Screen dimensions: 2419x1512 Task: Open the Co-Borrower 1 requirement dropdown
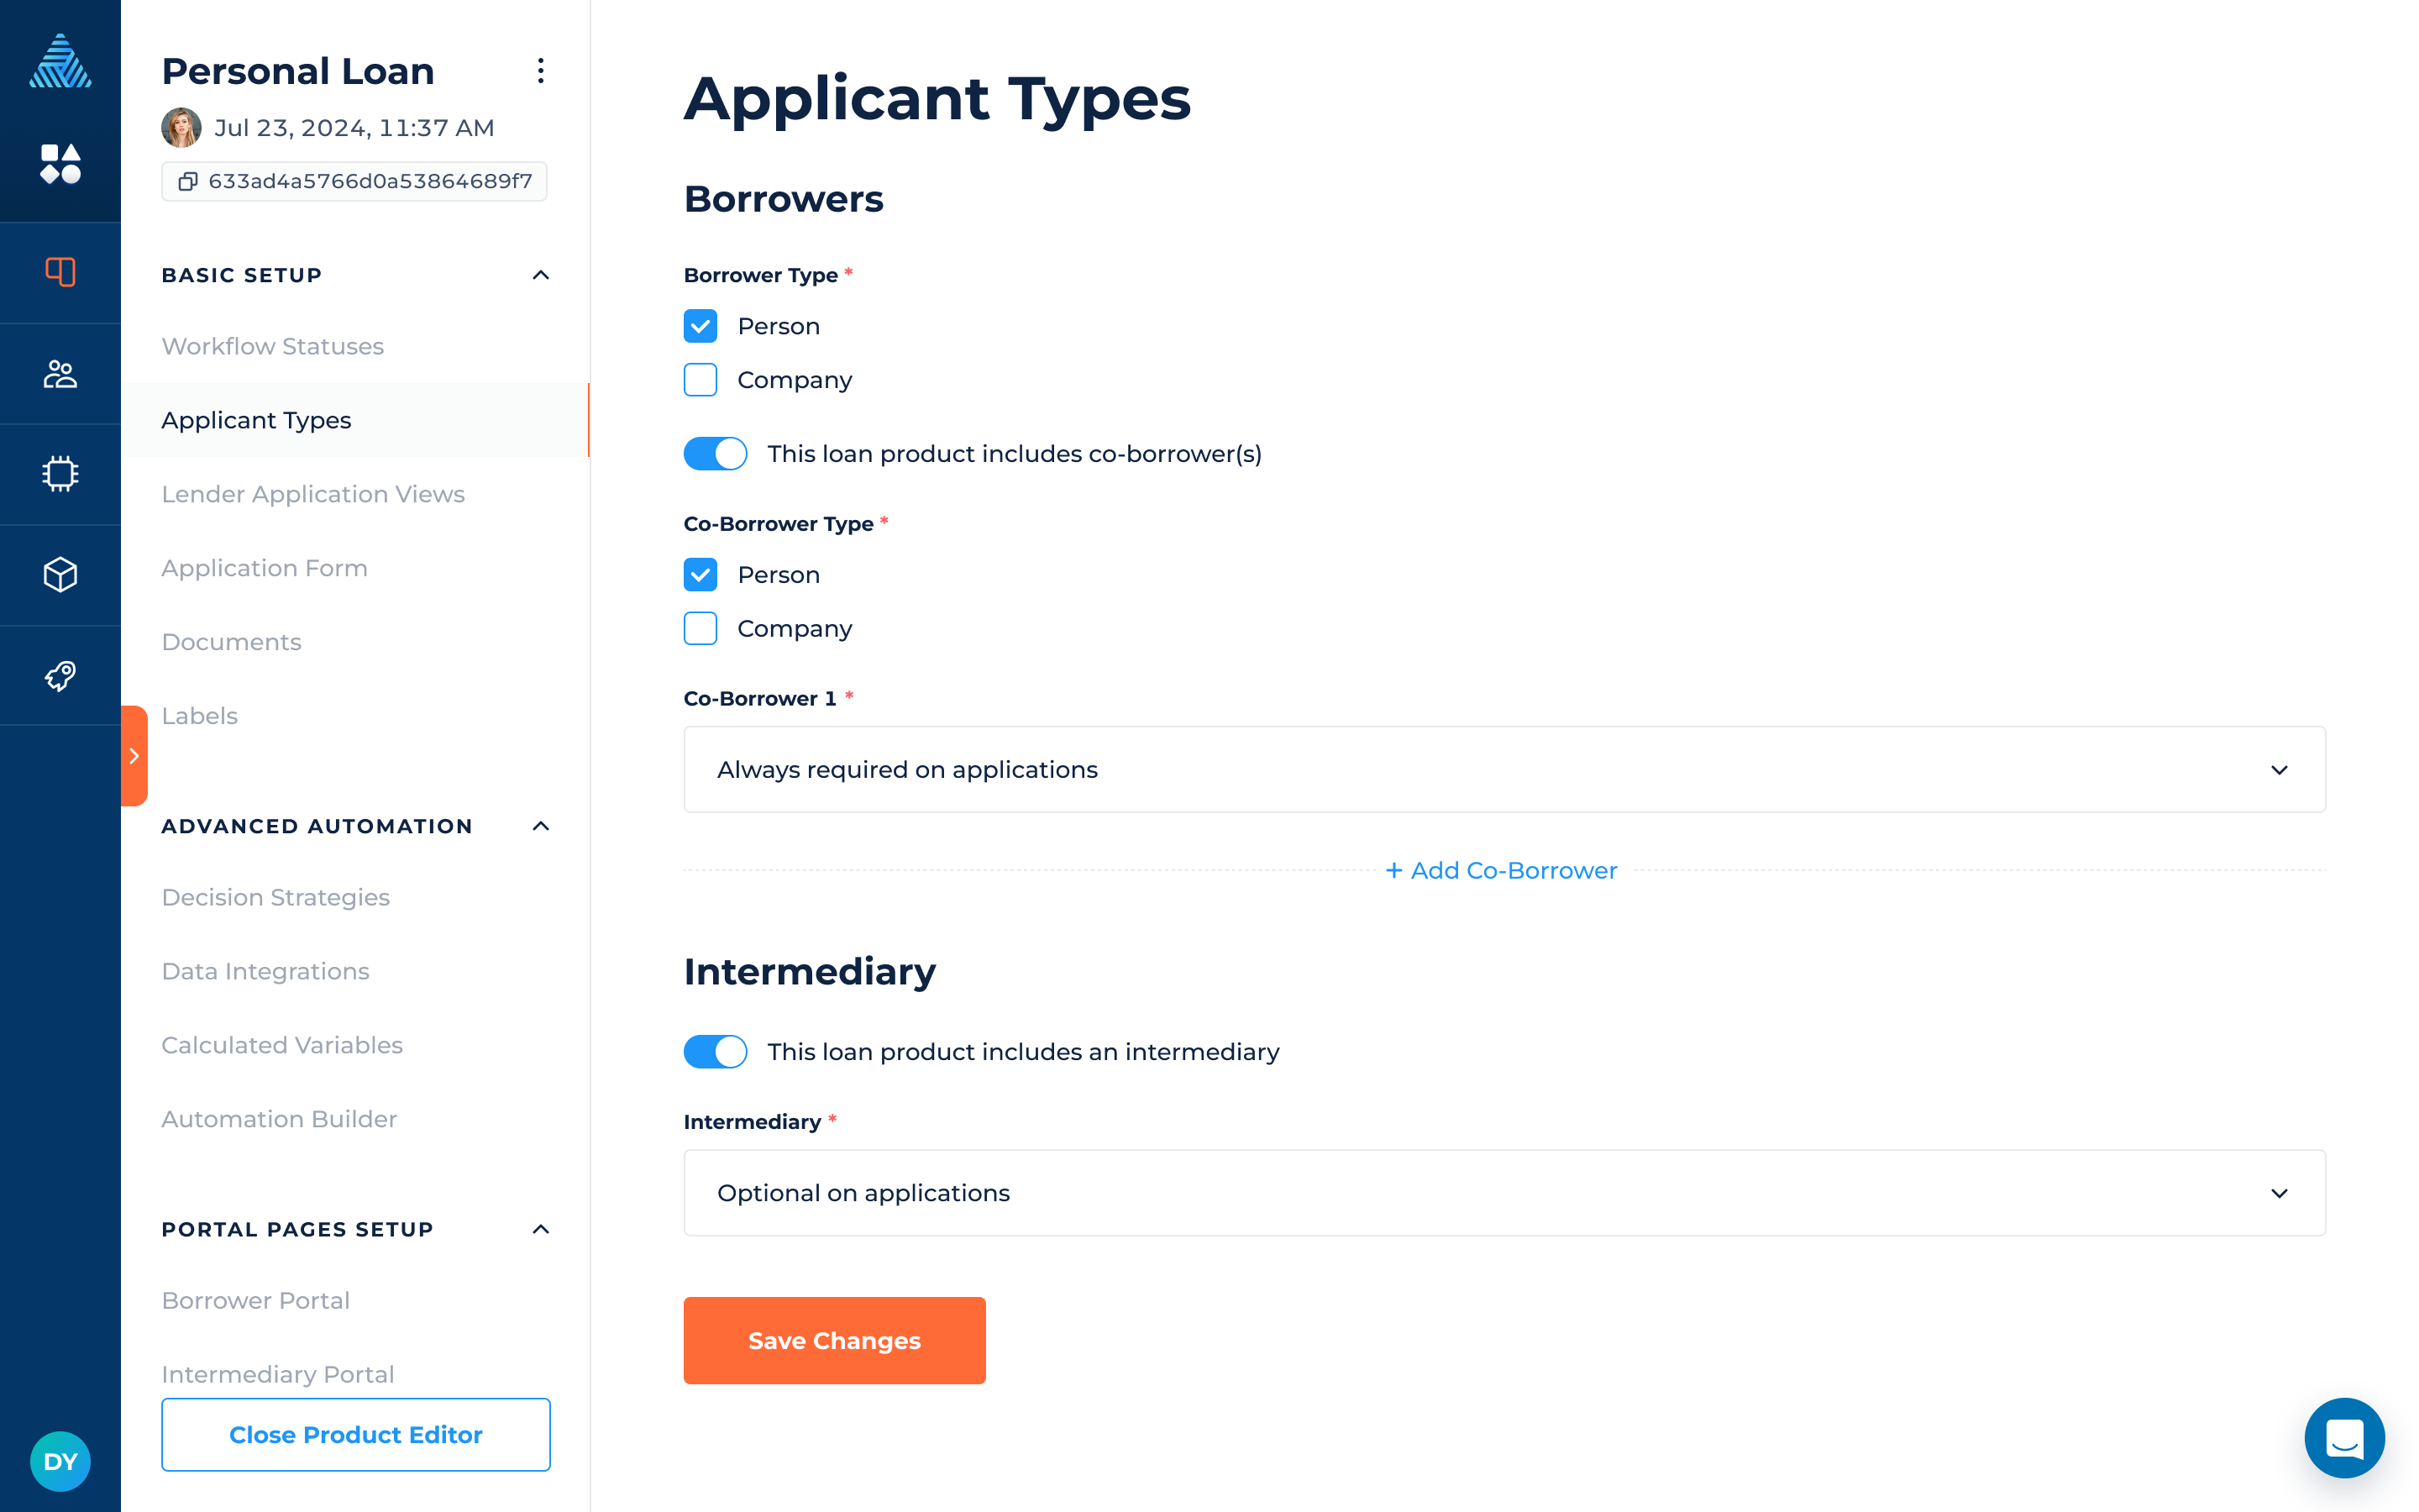click(1503, 770)
